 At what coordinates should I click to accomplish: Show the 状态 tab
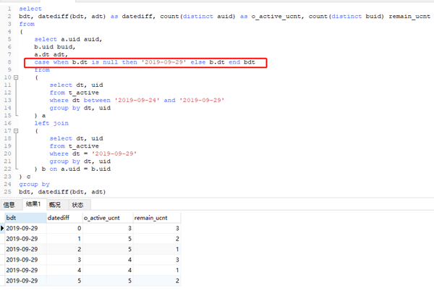pyautogui.click(x=77, y=205)
